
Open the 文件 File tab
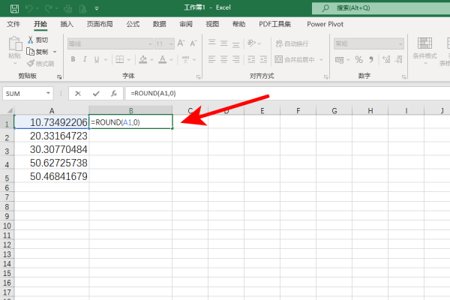13,24
